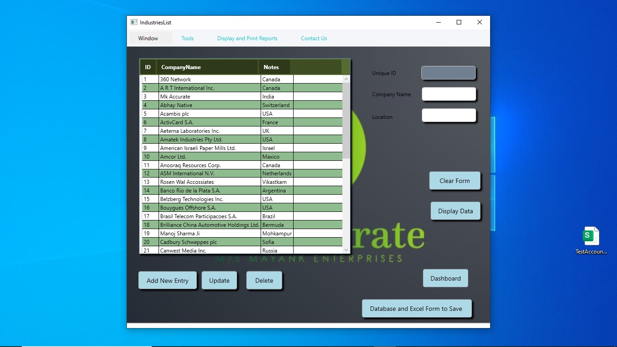
Task: Sort by the Notes column header
Action: (274, 67)
